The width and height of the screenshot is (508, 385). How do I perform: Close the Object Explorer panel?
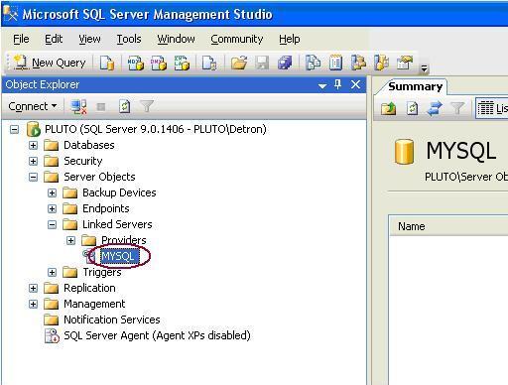[355, 84]
